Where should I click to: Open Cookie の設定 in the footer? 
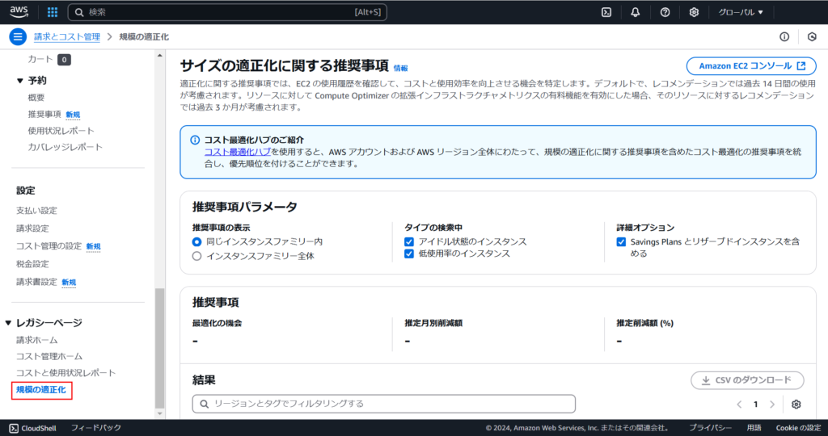click(798, 428)
